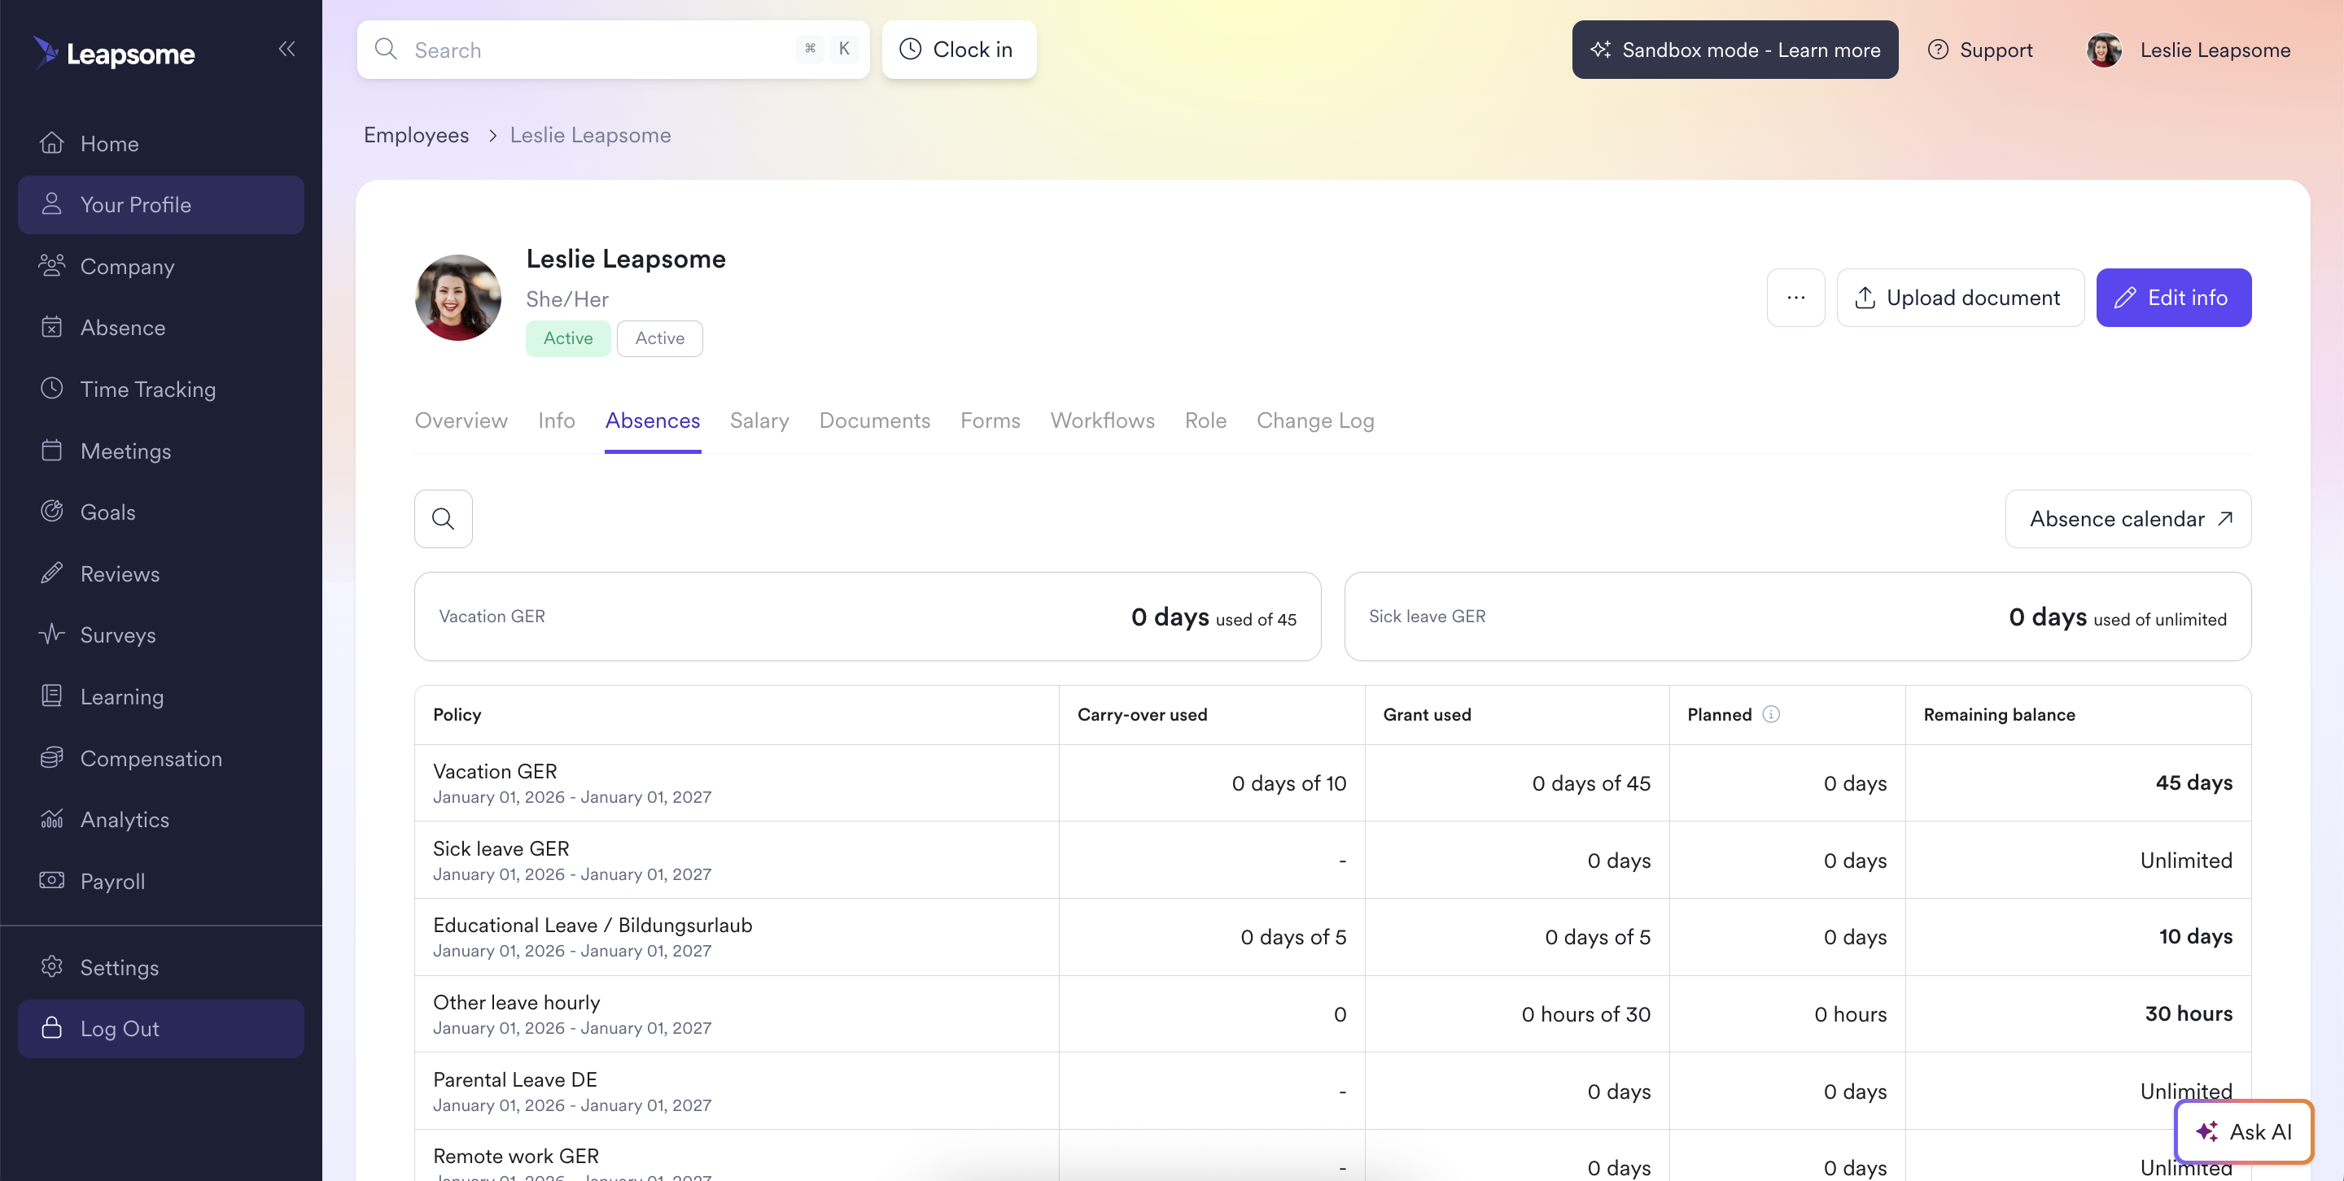Switch to the Change Log tab
Viewport: 2344px width, 1181px height.
1315,421
